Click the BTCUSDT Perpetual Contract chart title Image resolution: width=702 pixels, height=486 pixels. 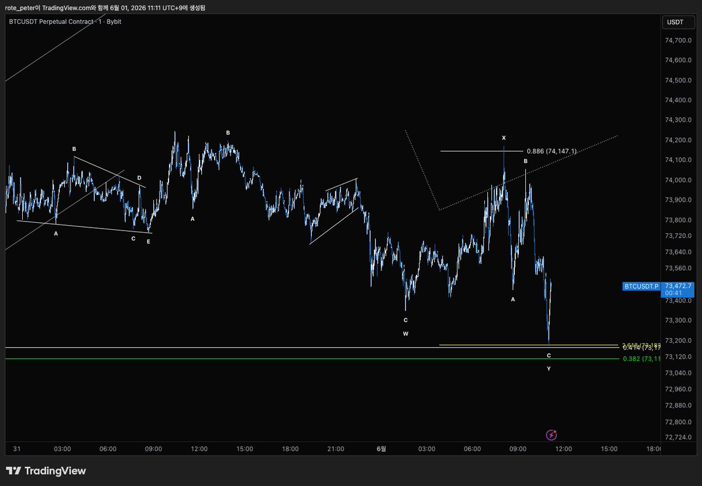(66, 22)
